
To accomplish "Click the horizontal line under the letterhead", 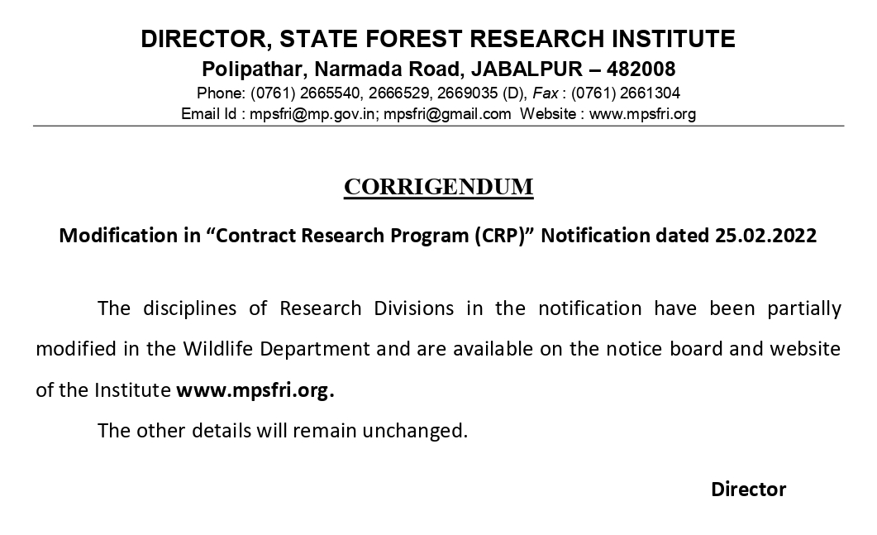I will point(438,126).
